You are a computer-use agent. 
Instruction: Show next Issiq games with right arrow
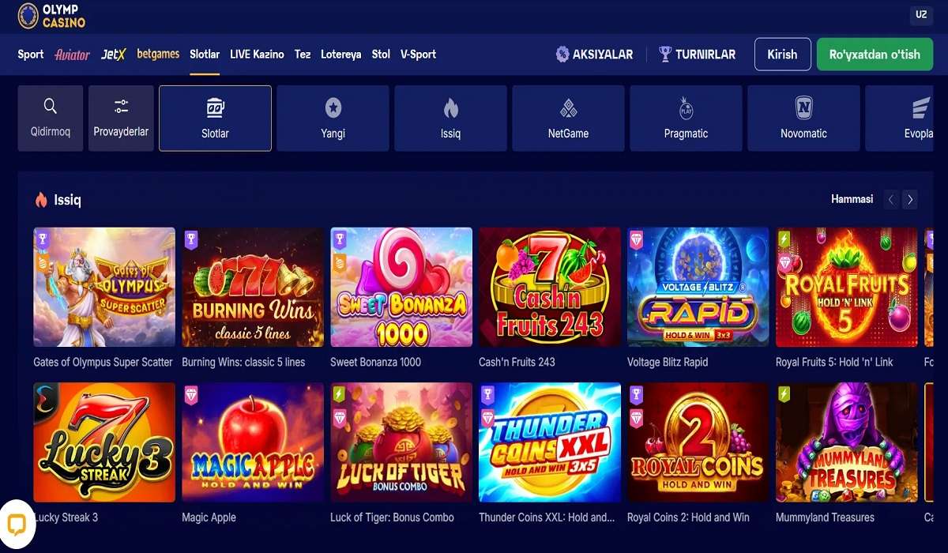pyautogui.click(x=910, y=200)
